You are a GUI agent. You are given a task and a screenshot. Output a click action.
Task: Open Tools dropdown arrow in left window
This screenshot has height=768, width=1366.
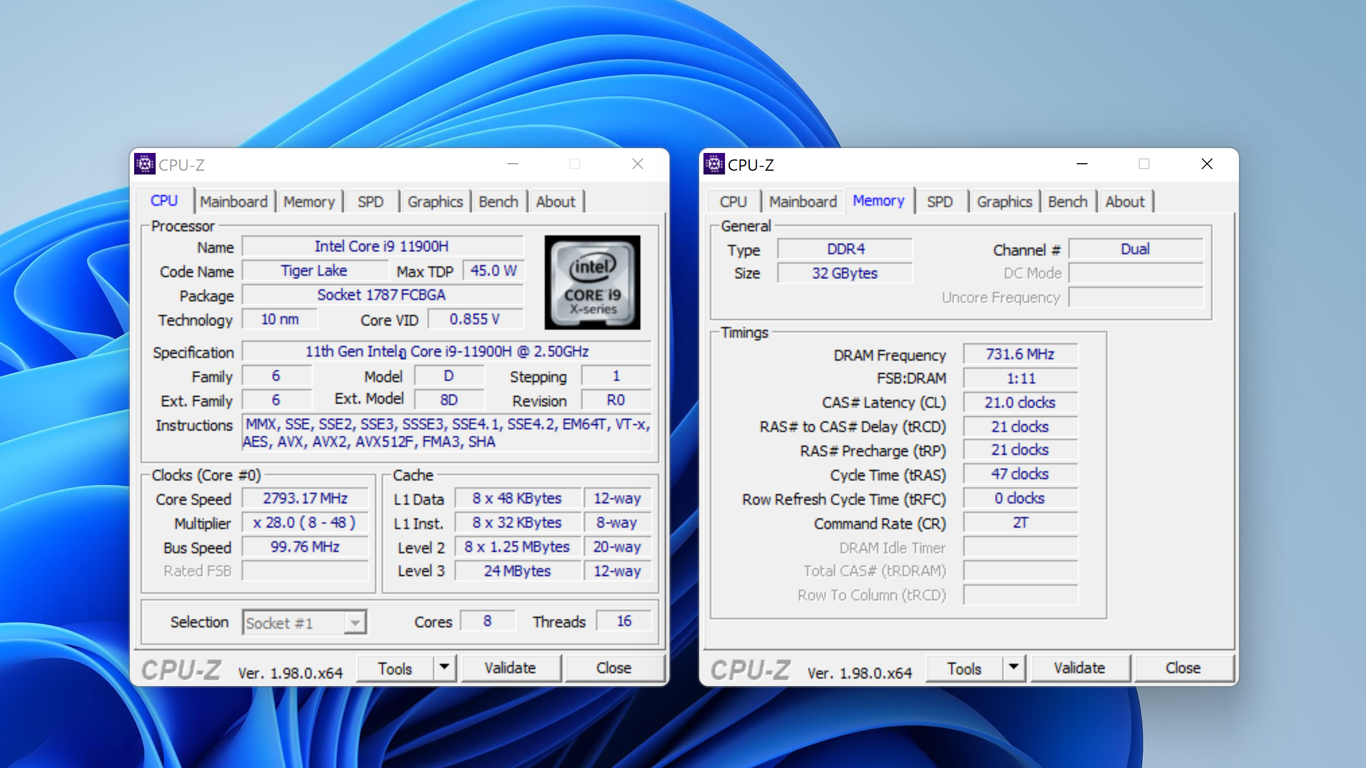(x=444, y=667)
